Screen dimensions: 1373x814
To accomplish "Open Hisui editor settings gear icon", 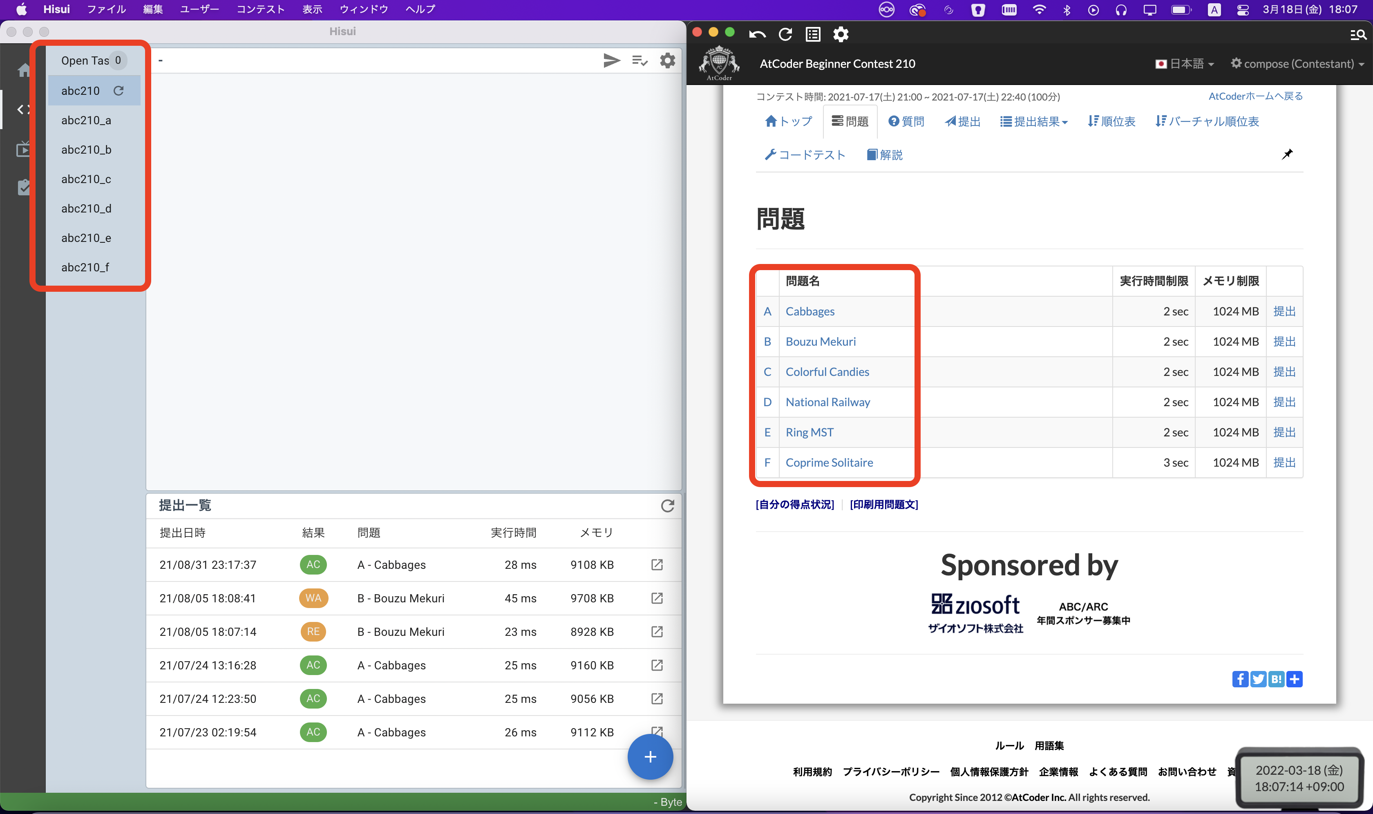I will click(x=668, y=60).
